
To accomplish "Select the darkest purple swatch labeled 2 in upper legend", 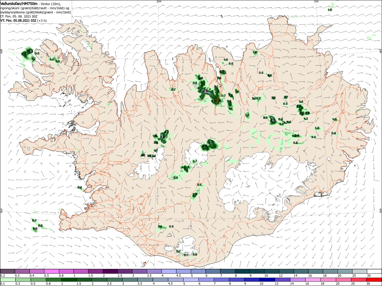I will pyautogui.click(x=110, y=271).
